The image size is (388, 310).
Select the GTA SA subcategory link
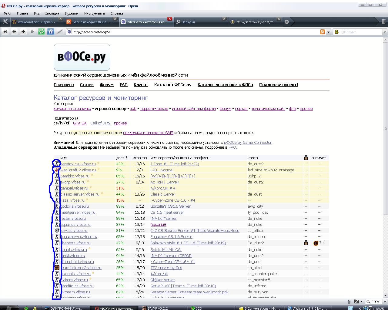pyautogui.click(x=80, y=123)
